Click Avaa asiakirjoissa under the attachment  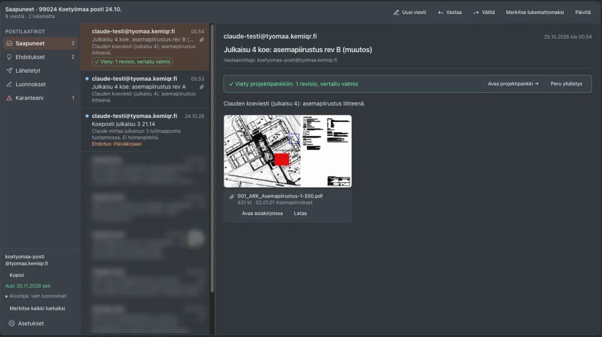[x=262, y=213]
